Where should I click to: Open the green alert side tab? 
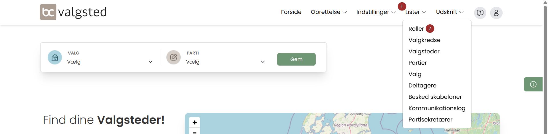(x=533, y=84)
